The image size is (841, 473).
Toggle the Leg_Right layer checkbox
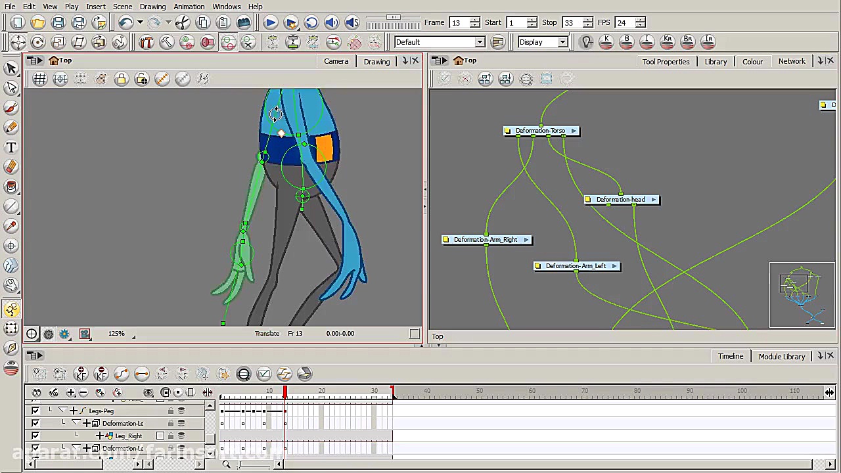point(35,436)
